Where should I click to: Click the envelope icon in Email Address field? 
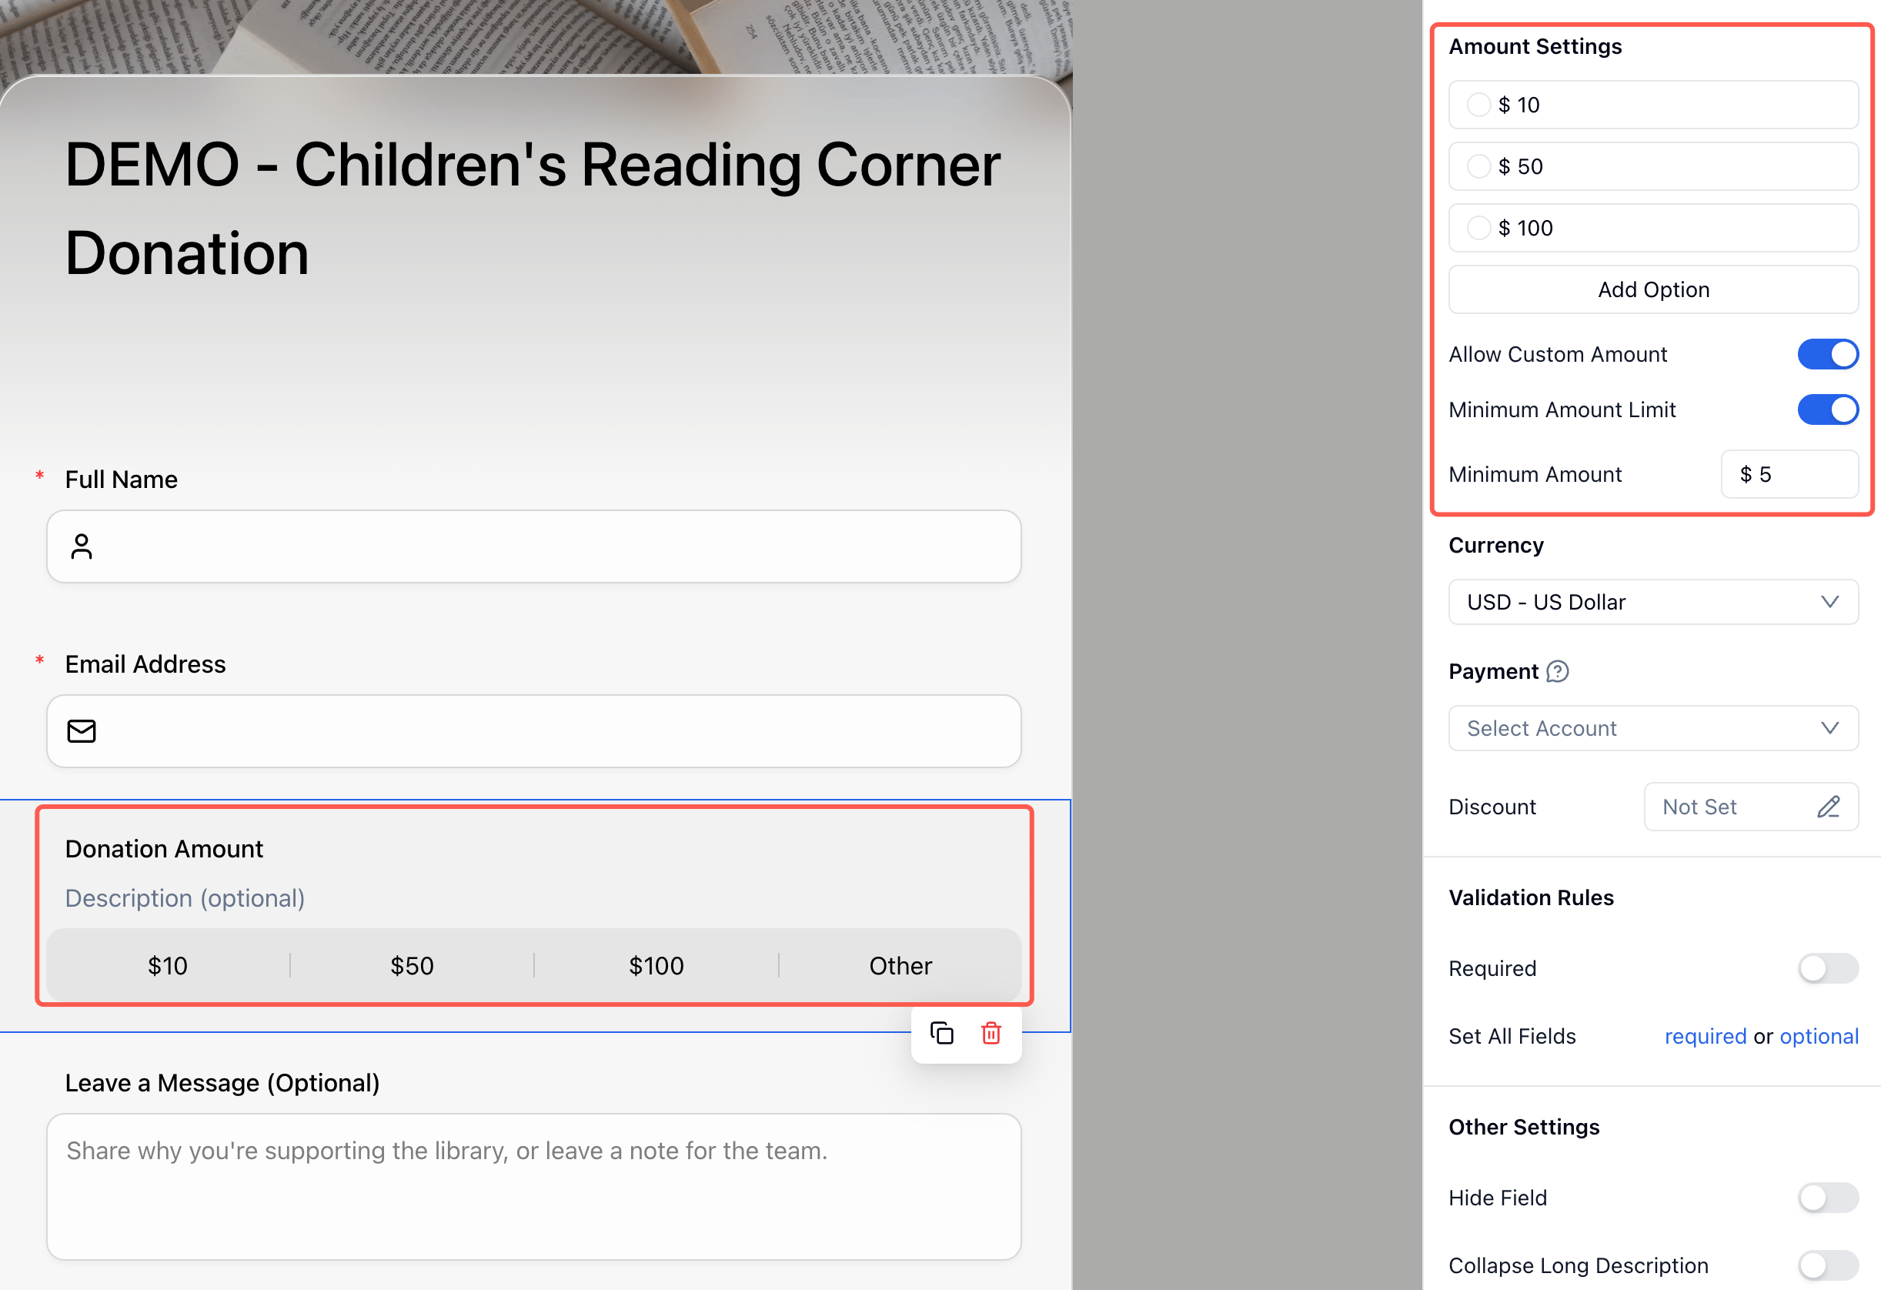[82, 730]
